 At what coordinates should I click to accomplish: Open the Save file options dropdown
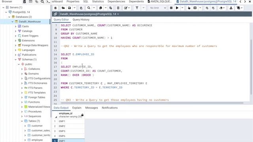[74, 8]
